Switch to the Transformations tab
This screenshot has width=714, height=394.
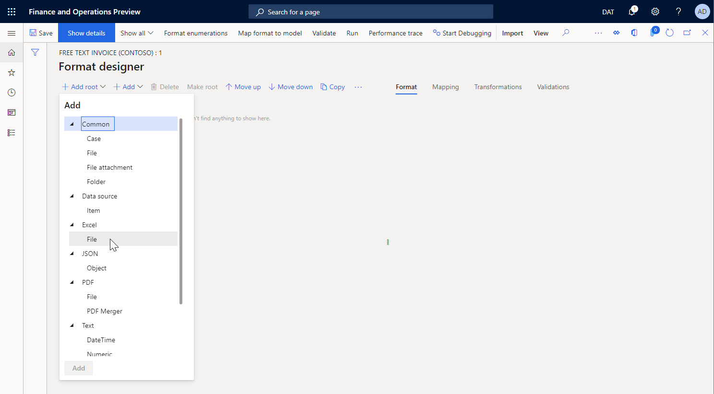coord(498,87)
